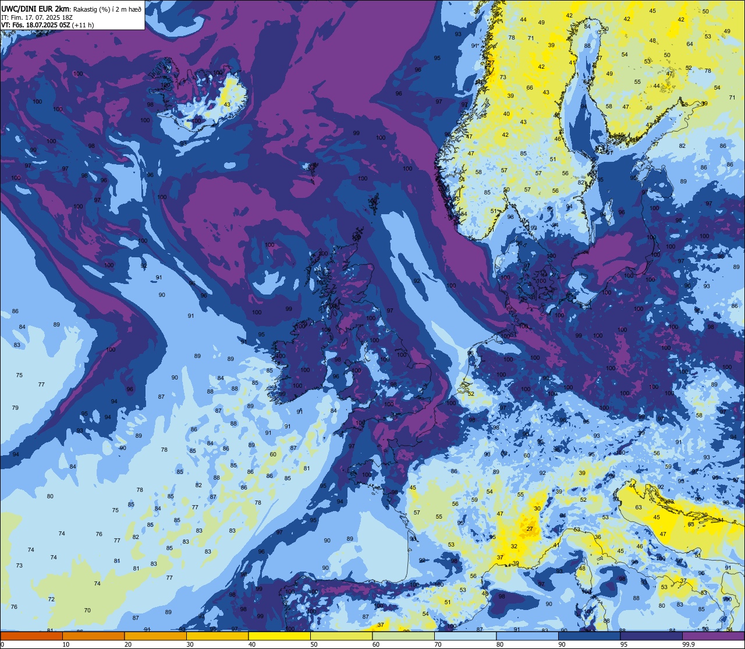Click the legend tick label 30

190,644
